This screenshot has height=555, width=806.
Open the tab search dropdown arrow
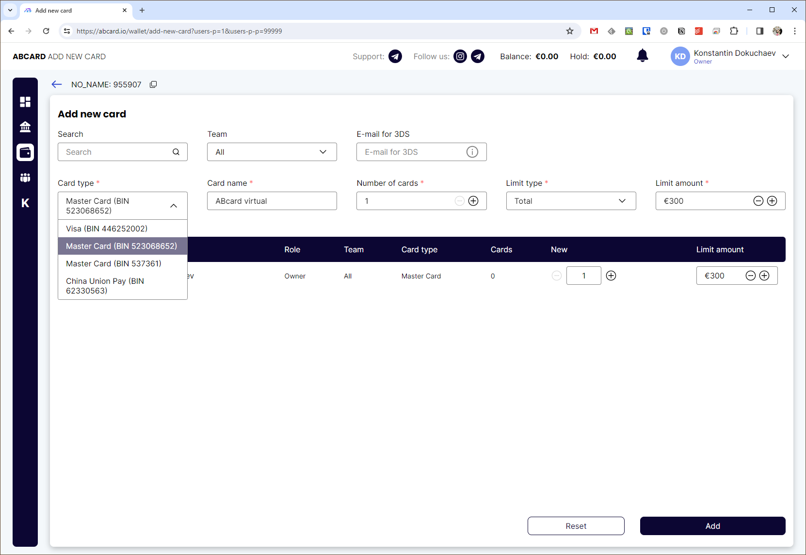pyautogui.click(x=10, y=10)
